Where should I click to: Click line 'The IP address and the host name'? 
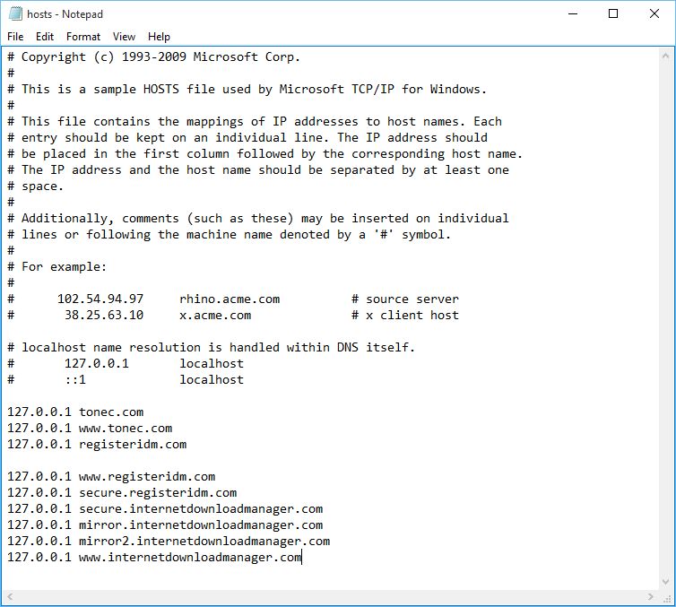pos(258,169)
